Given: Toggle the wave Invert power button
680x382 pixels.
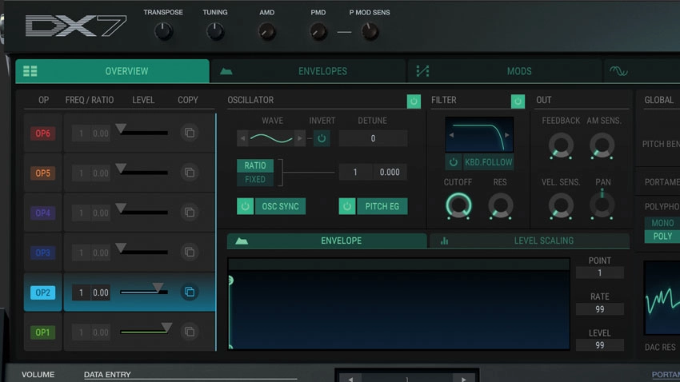Looking at the screenshot, I should (322, 138).
